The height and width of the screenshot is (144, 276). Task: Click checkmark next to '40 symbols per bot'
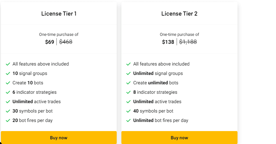pos(128,111)
